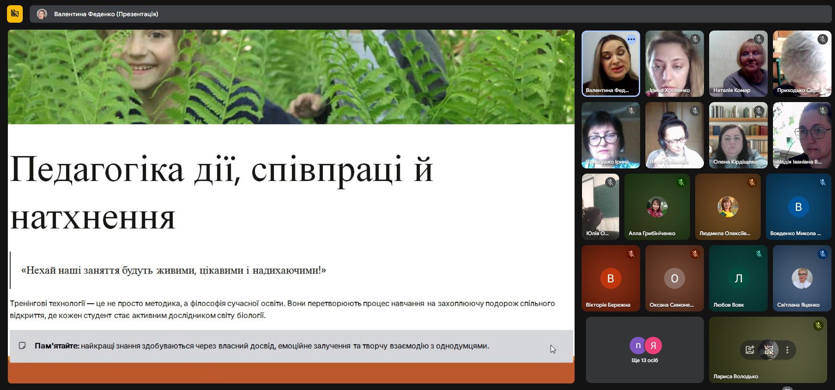The width and height of the screenshot is (835, 390).
Task: Select Оксана Симоне... participant tile
Action: click(674, 278)
